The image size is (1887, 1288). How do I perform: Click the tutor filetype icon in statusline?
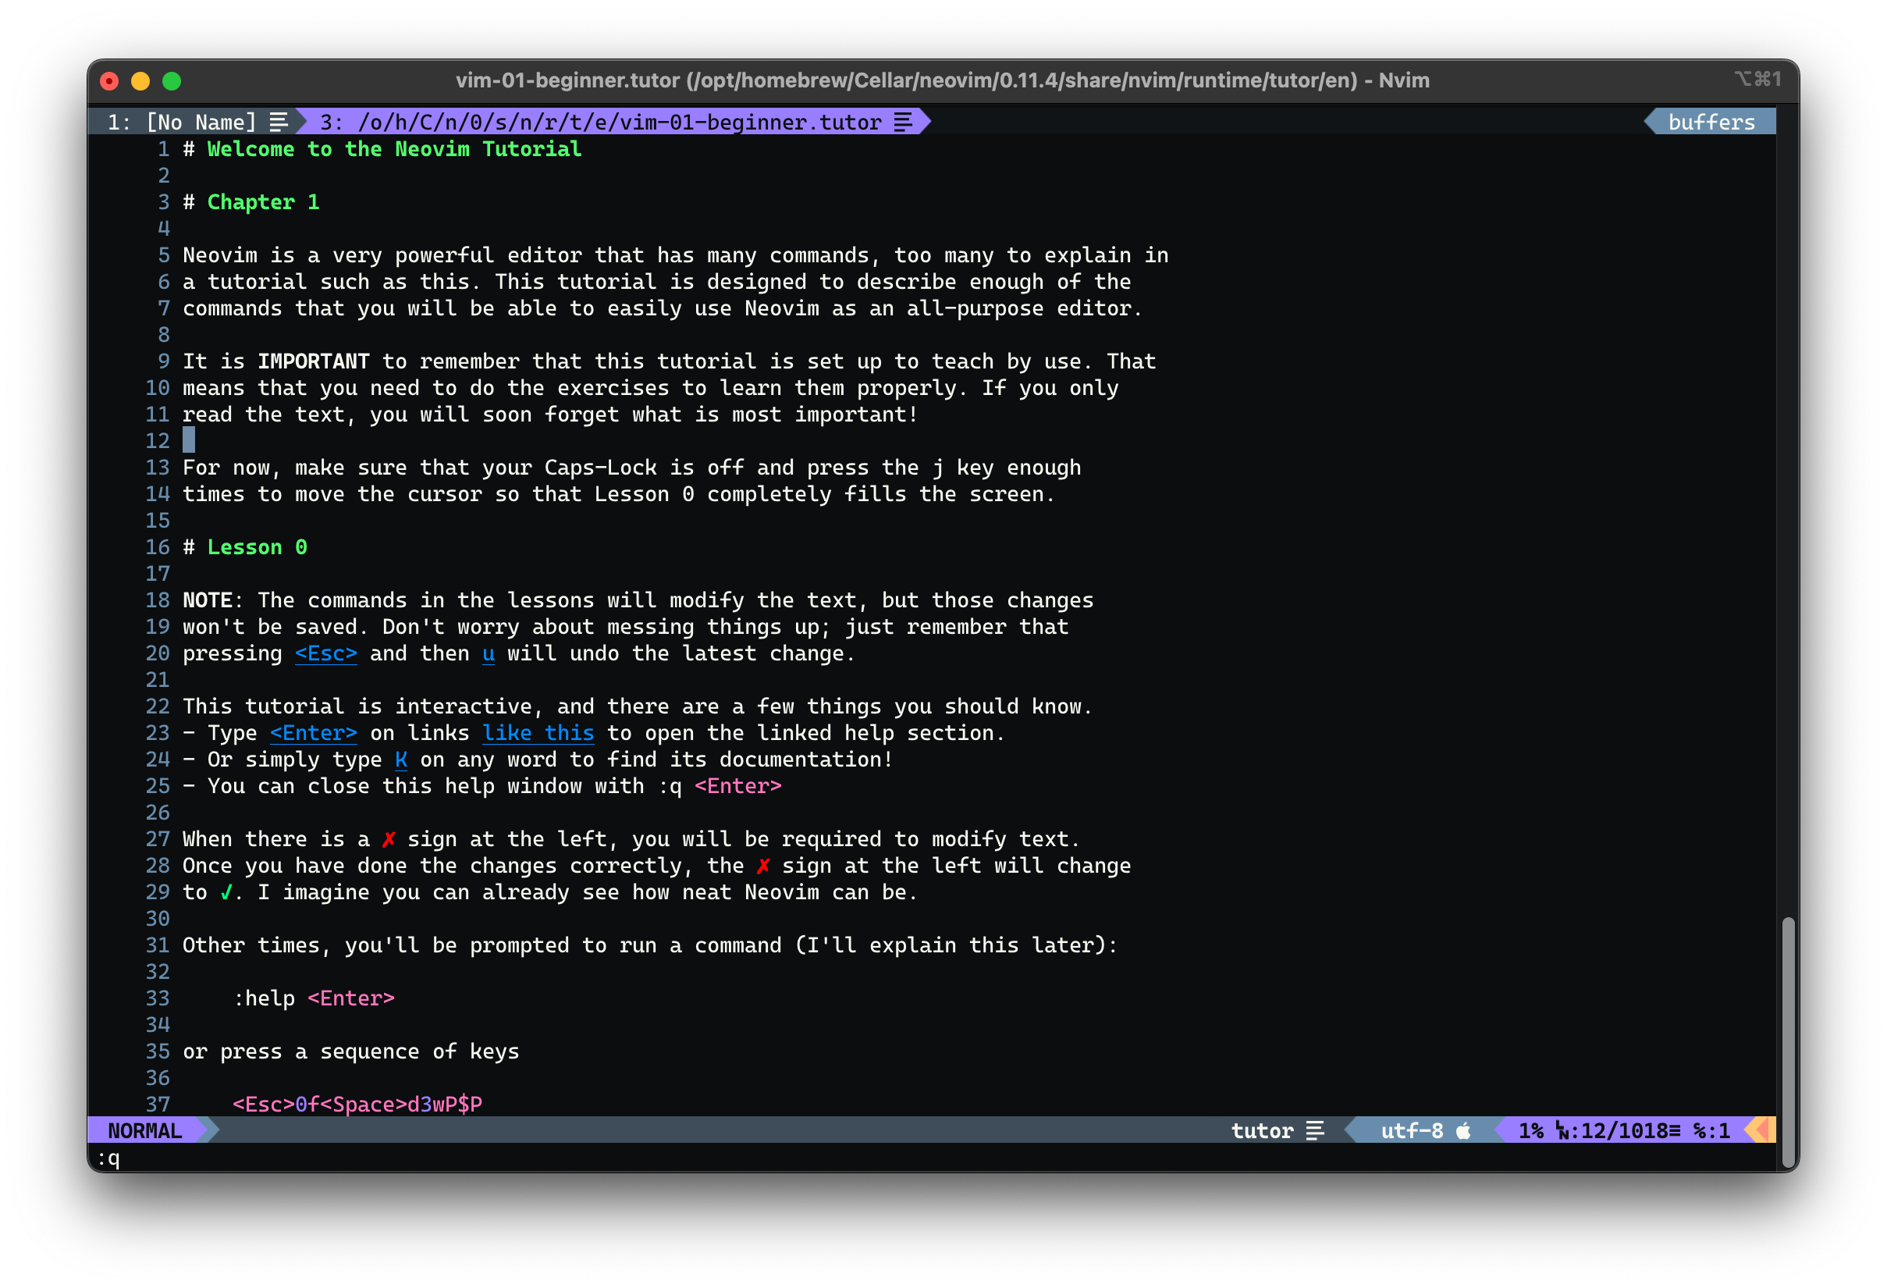pos(1314,1130)
